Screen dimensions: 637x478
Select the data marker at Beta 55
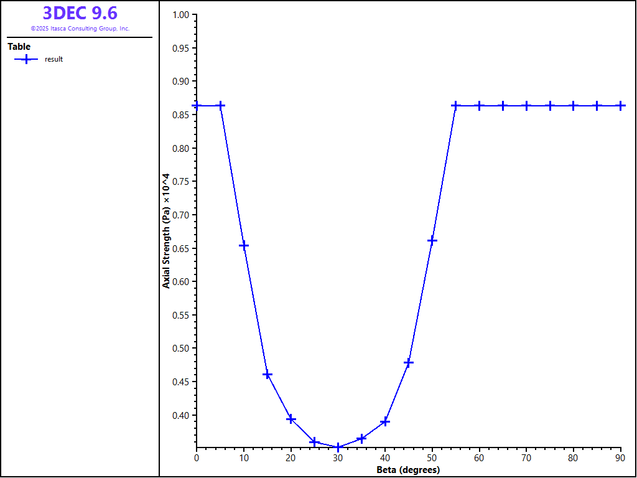click(x=456, y=106)
